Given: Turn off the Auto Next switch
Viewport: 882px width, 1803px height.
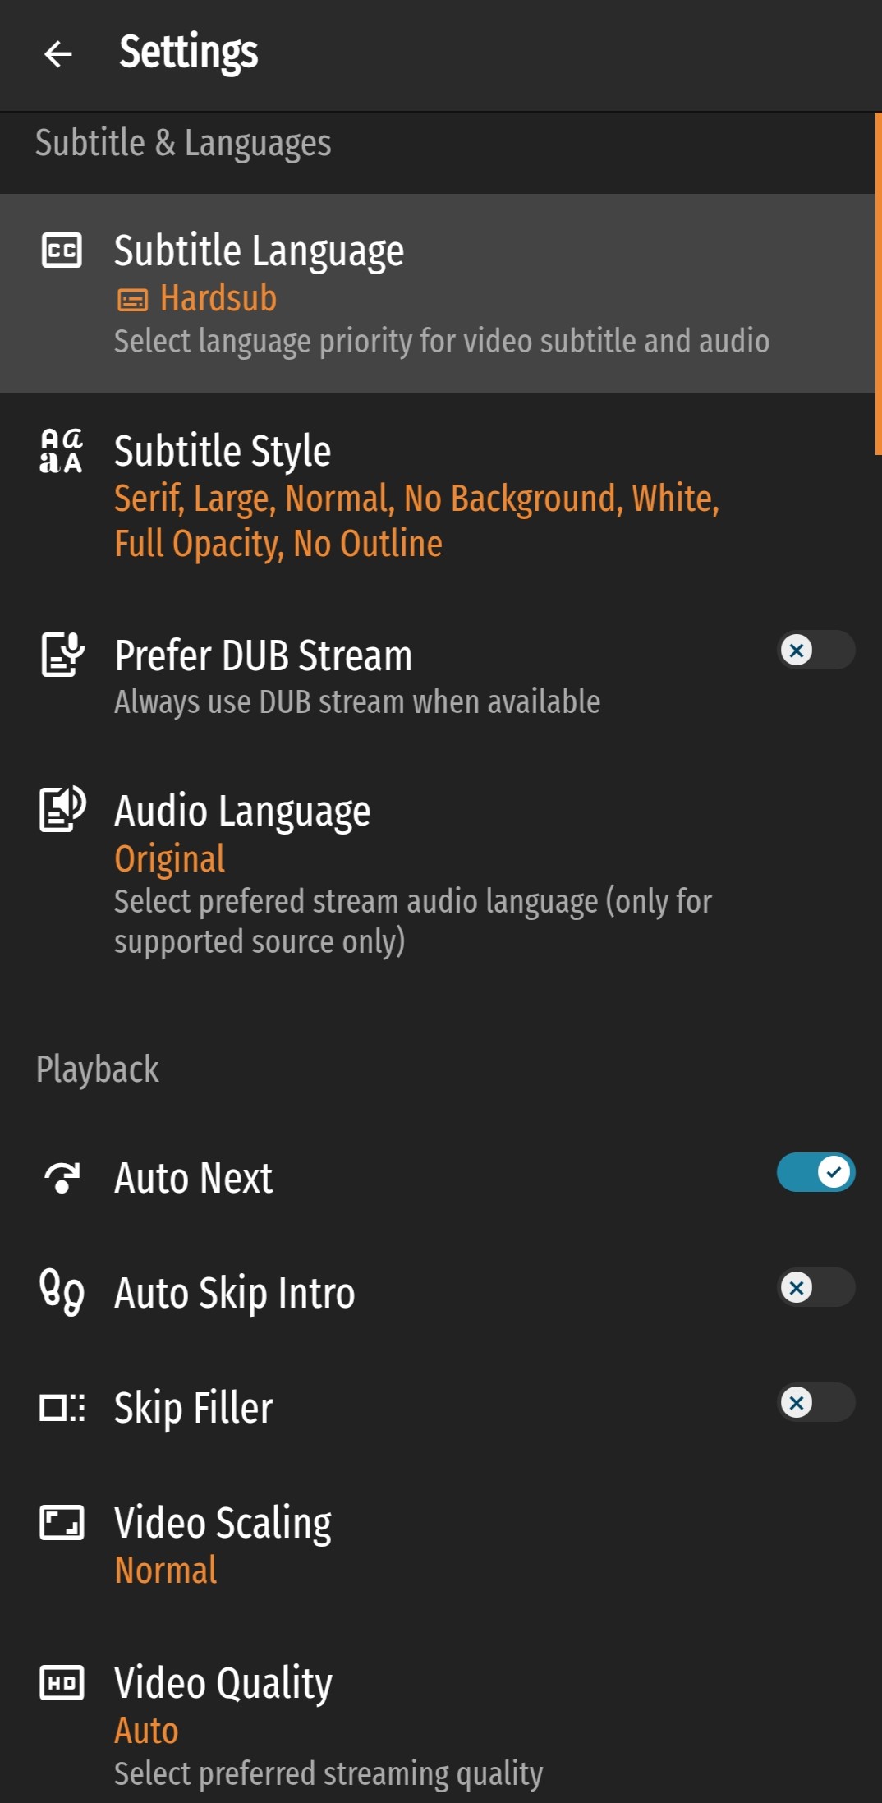Looking at the screenshot, I should 815,1172.
